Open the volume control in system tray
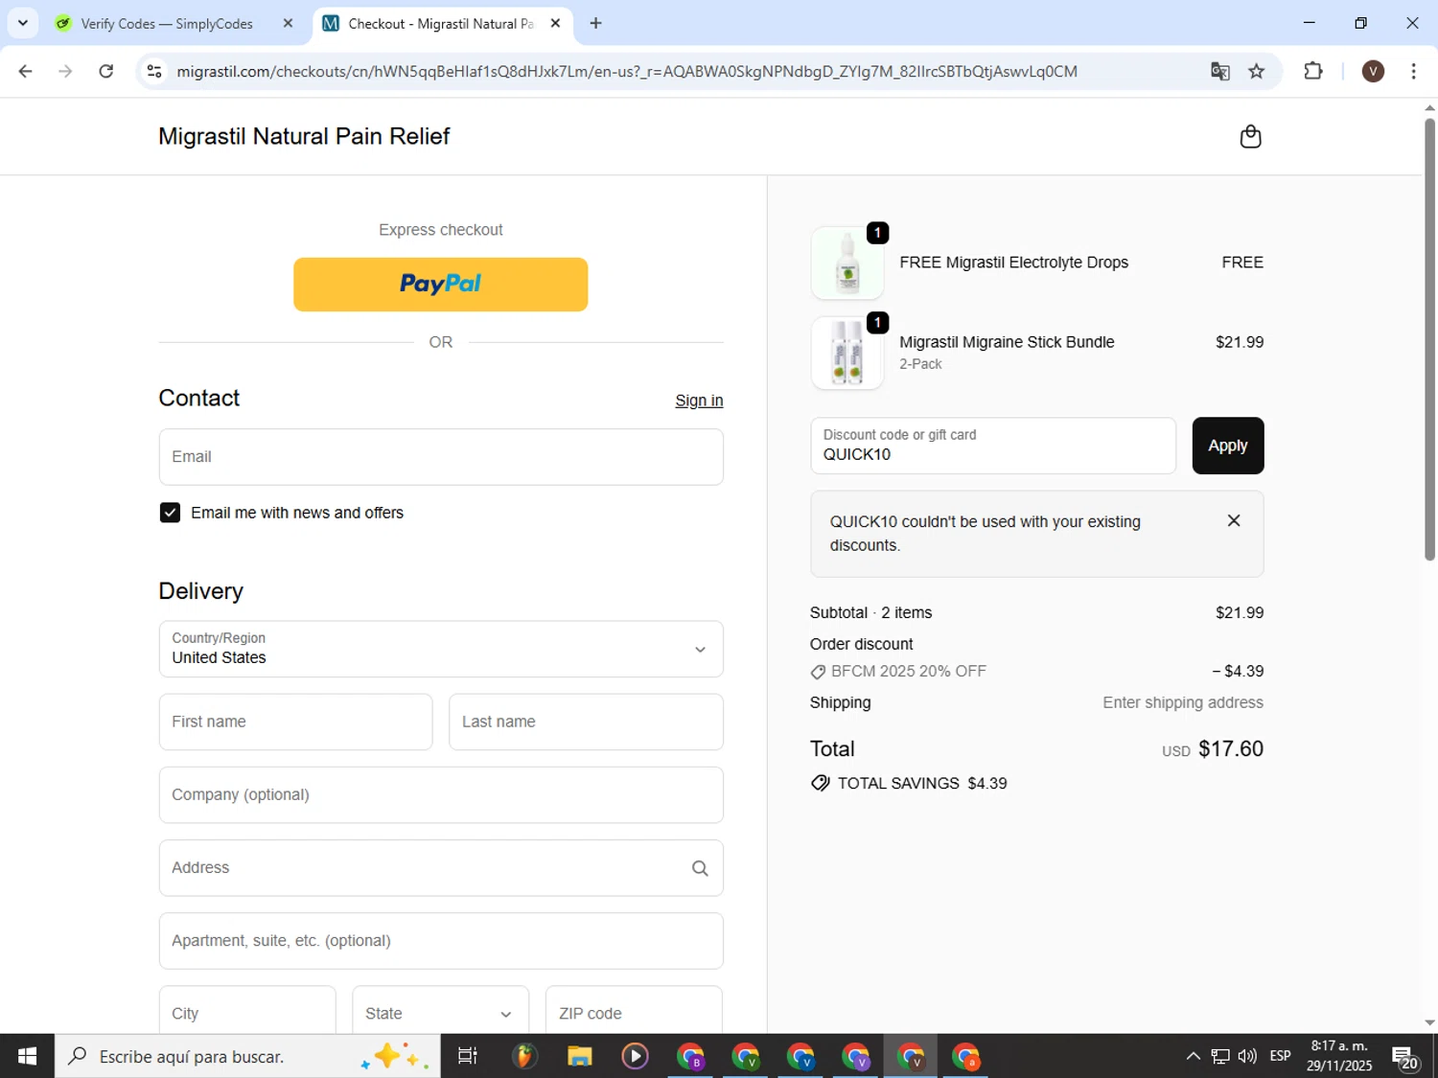The width and height of the screenshot is (1438, 1078). coord(1247,1056)
